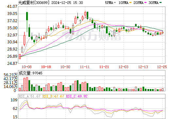Viewport: 170px width, 119px height.
Task: Click the RSI_B:47.67 indicator label
Action: pos(53,96)
